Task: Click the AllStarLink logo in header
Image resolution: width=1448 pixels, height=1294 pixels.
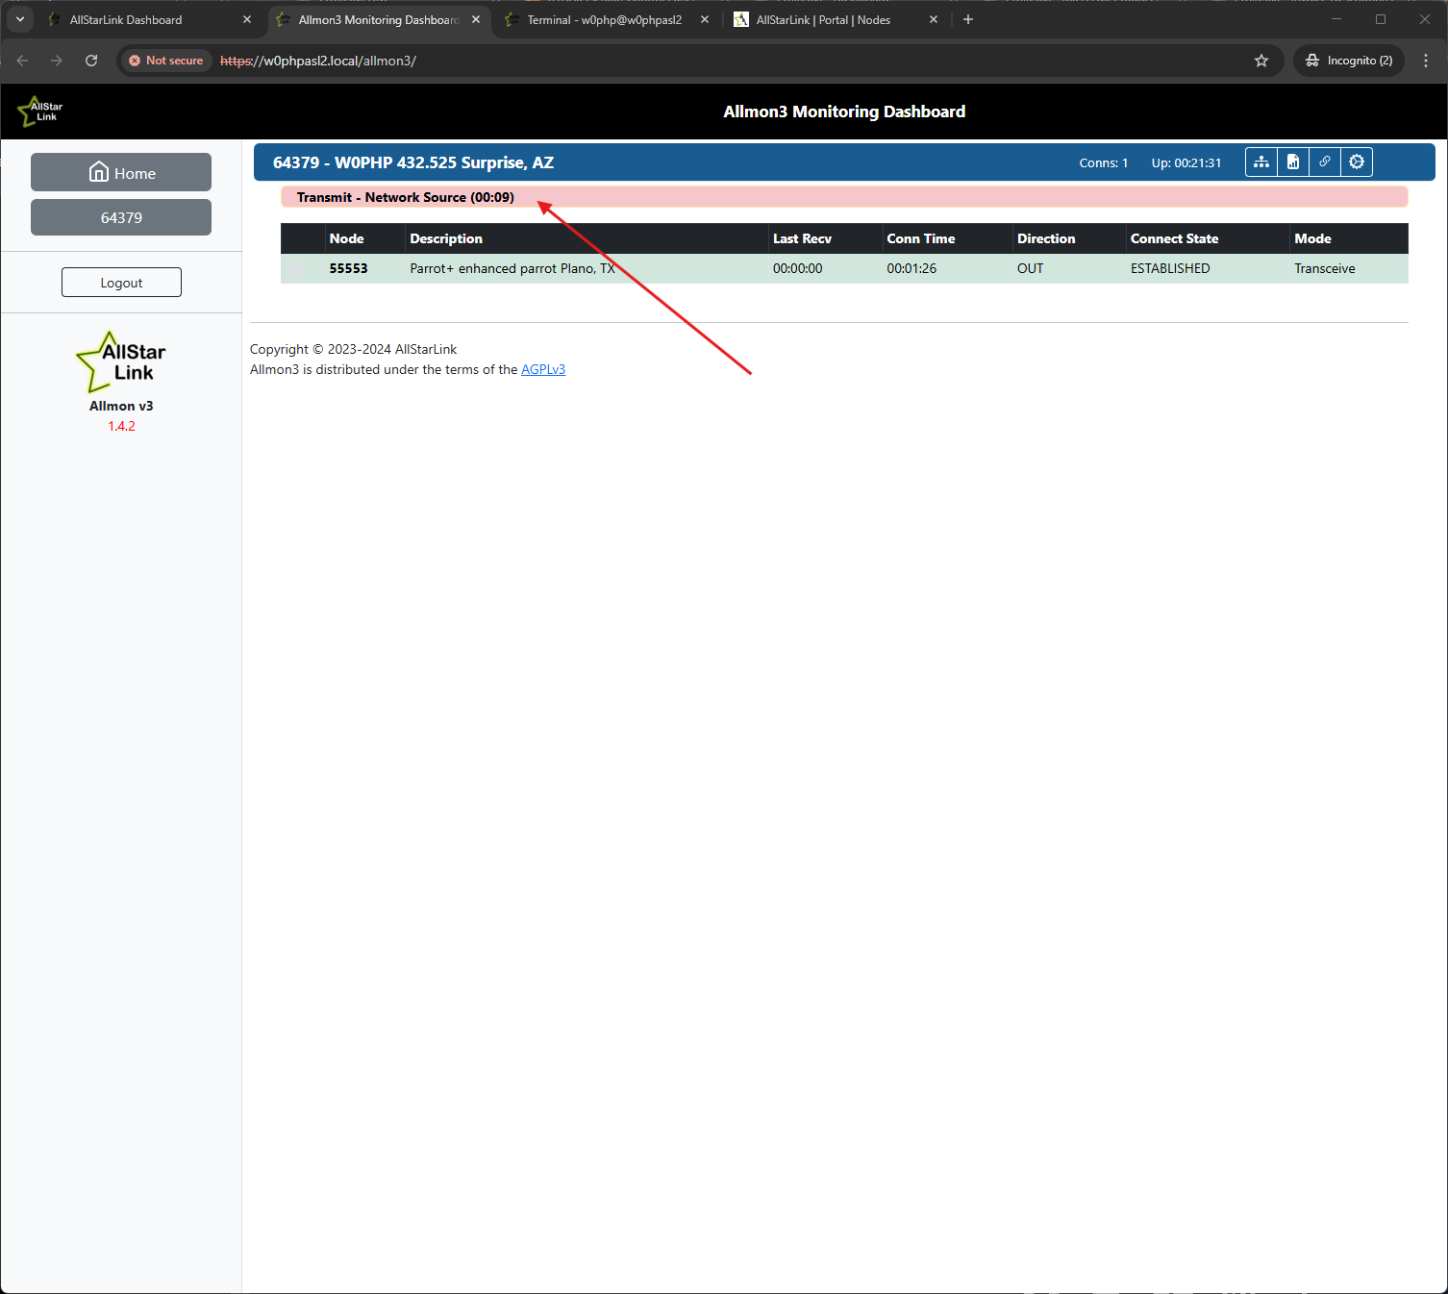Action: coord(40,112)
